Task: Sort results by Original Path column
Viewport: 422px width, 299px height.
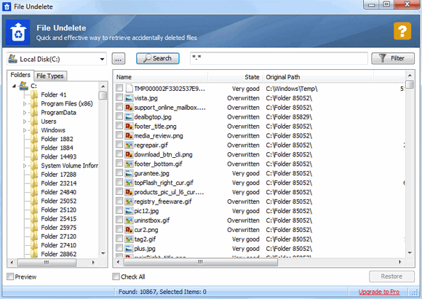Action: pos(318,77)
